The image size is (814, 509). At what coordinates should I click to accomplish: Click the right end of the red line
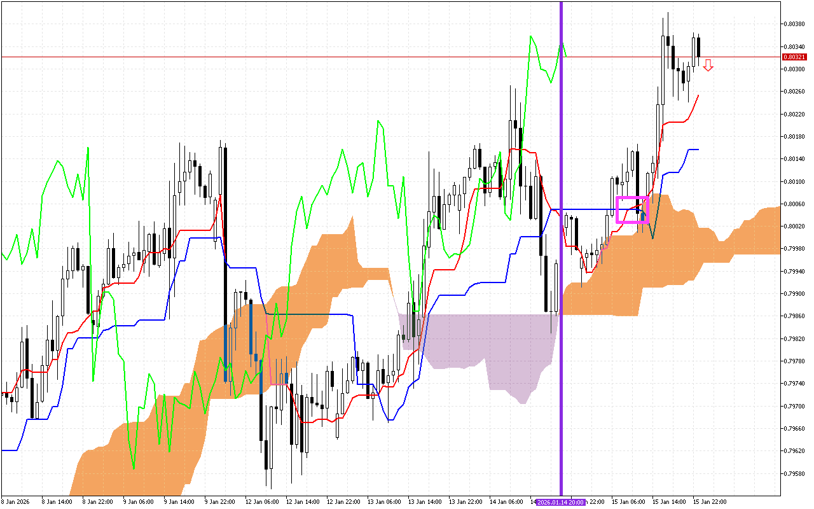(x=698, y=96)
